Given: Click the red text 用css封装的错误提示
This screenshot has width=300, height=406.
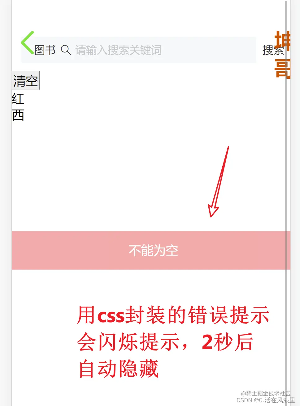Looking at the screenshot, I should coord(173,315).
